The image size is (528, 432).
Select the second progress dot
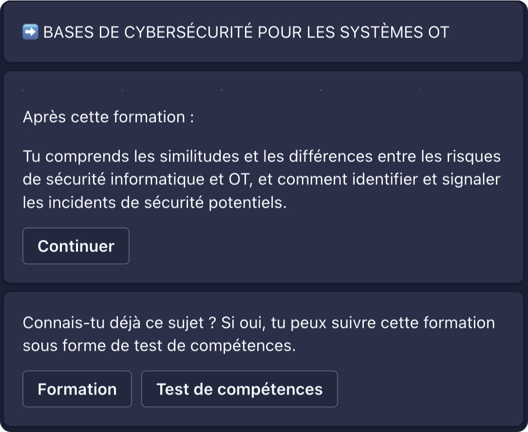tap(122, 90)
